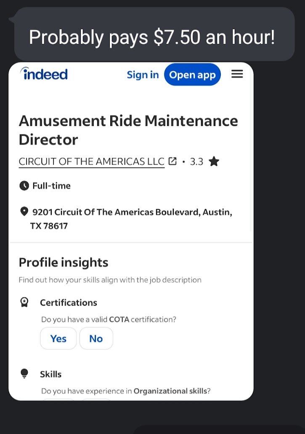Image resolution: width=305 pixels, height=434 pixels.
Task: Click the clock icon next to Full-time
Action: tap(24, 186)
